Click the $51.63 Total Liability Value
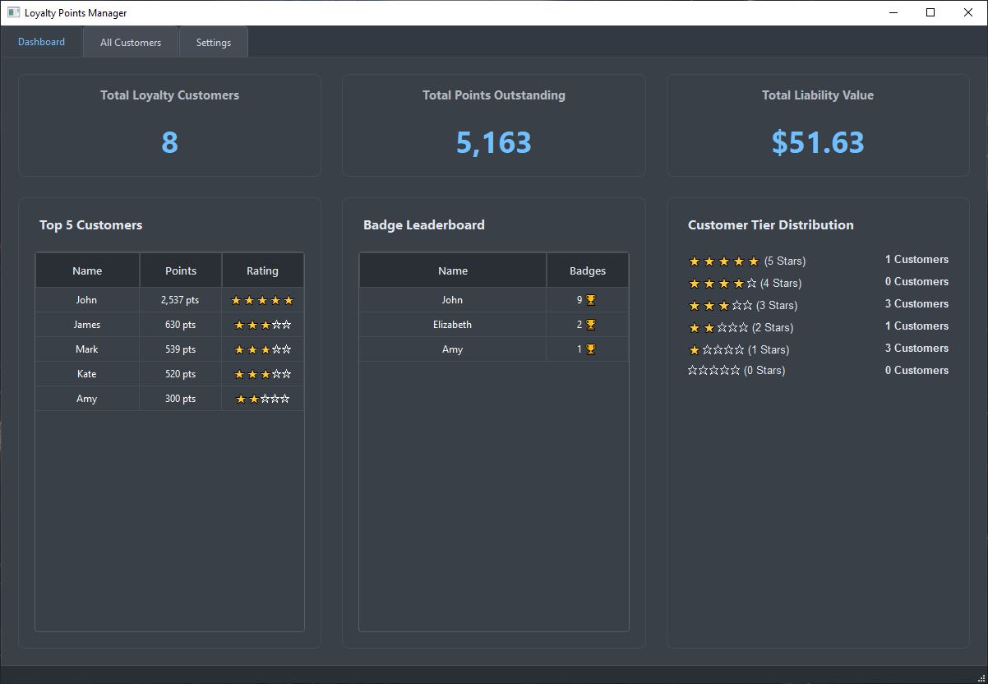The image size is (988, 684). pyautogui.click(x=817, y=143)
